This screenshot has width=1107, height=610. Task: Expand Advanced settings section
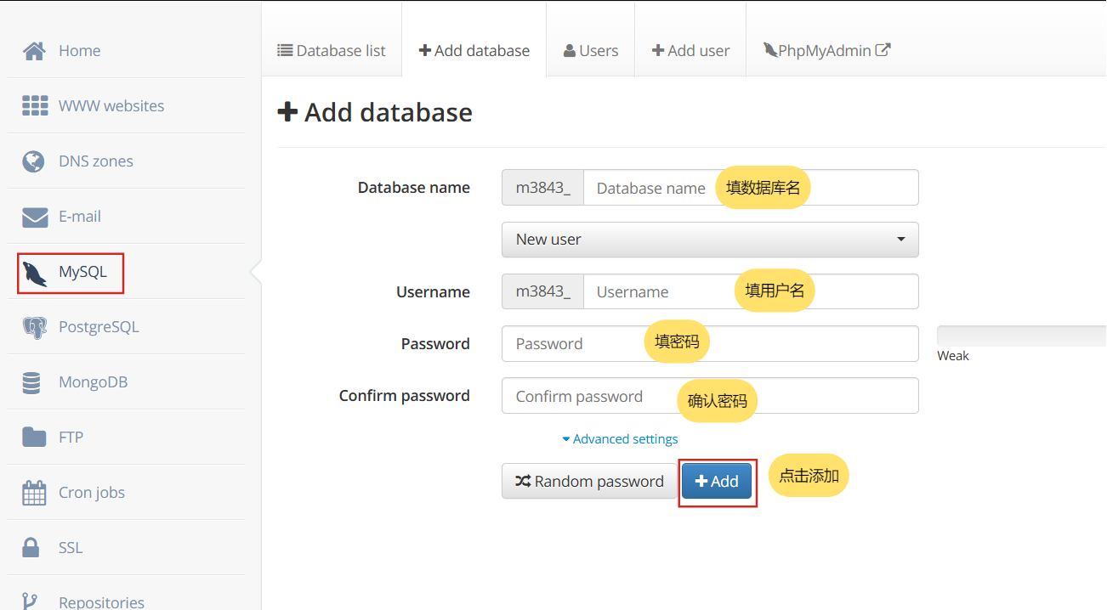[621, 439]
